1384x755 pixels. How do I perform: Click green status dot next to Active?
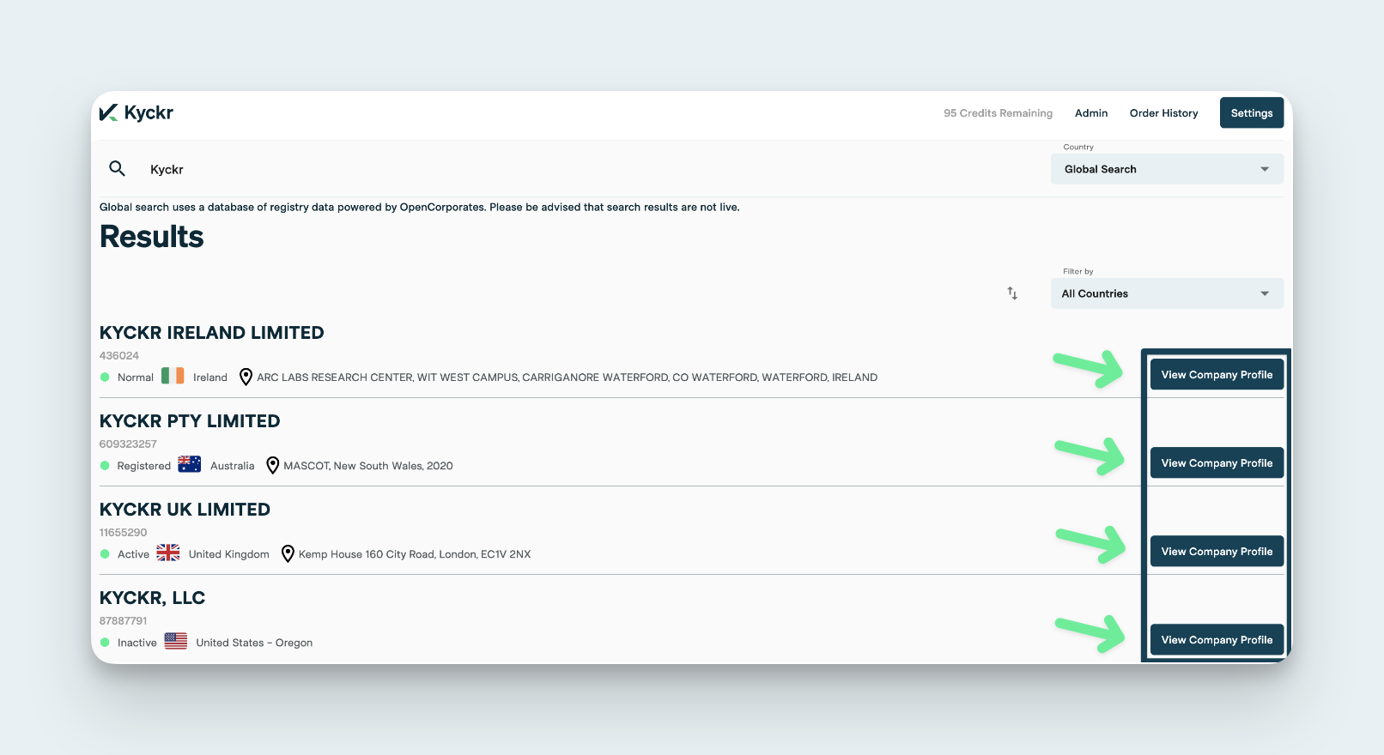105,553
